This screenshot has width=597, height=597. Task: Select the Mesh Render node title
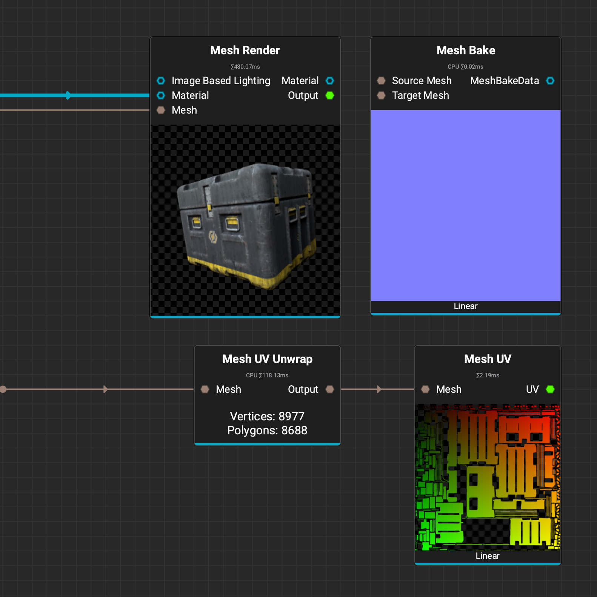click(x=245, y=51)
